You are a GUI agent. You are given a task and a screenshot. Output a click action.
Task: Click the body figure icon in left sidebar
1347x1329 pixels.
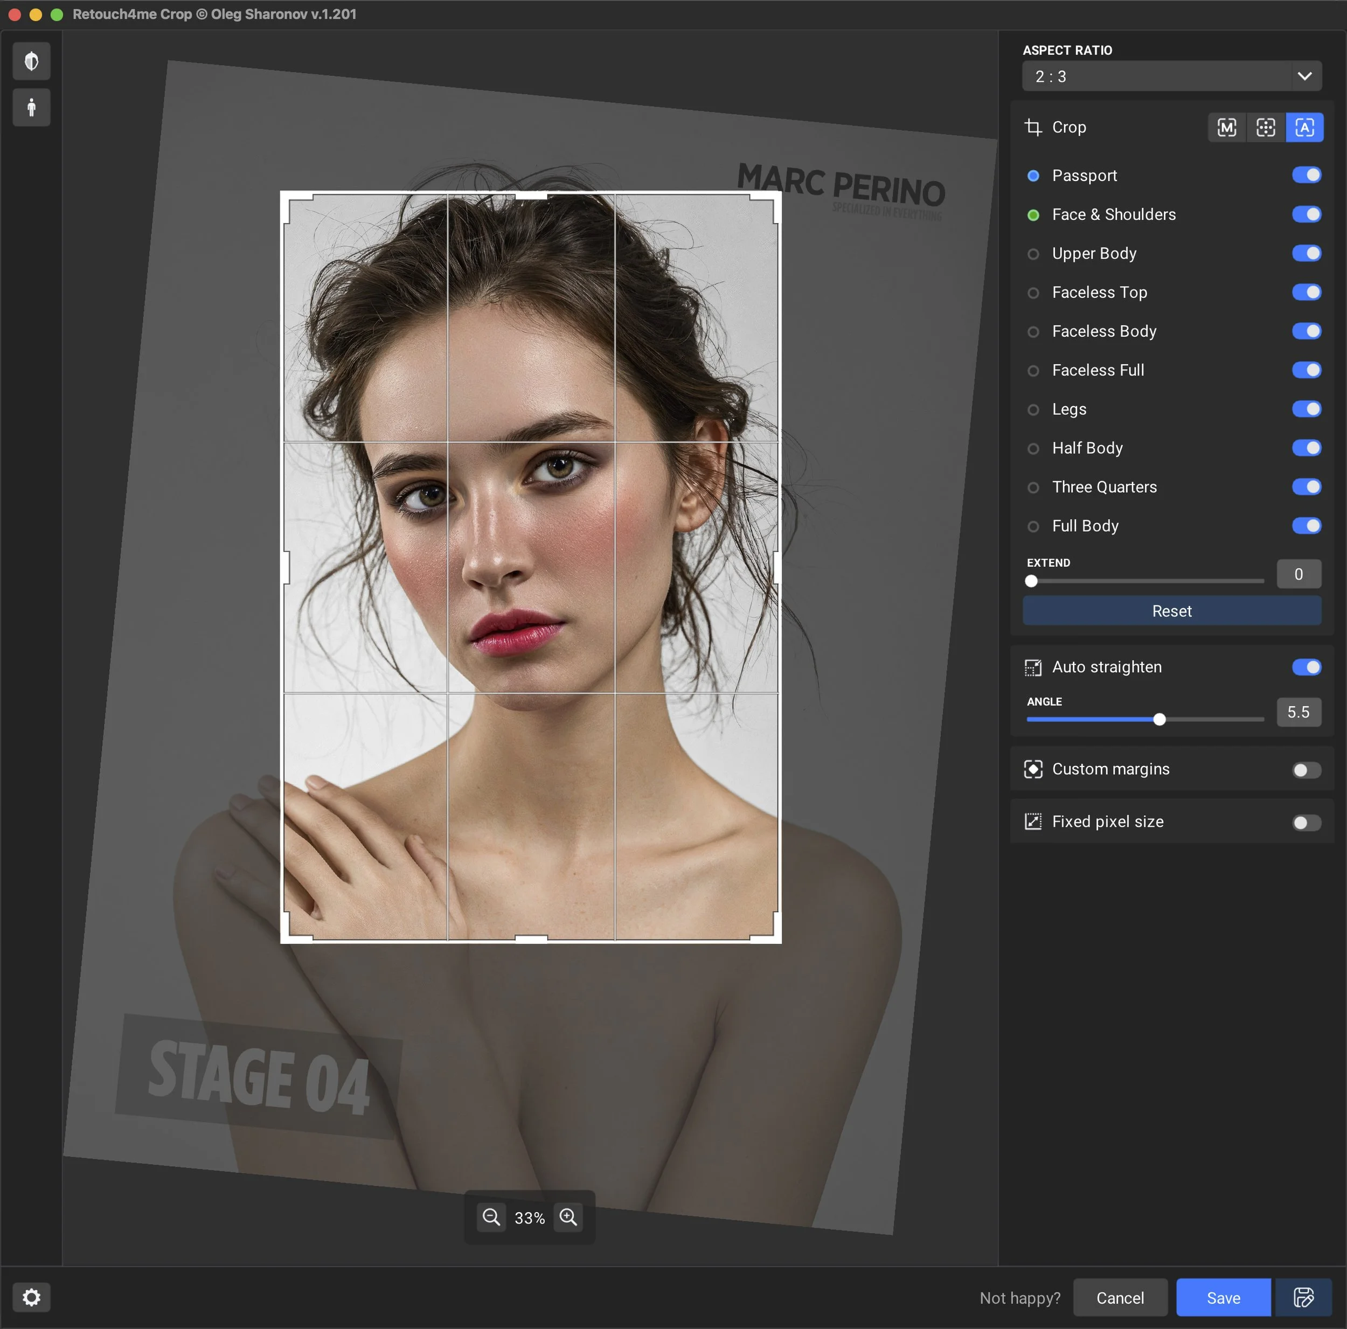[31, 107]
